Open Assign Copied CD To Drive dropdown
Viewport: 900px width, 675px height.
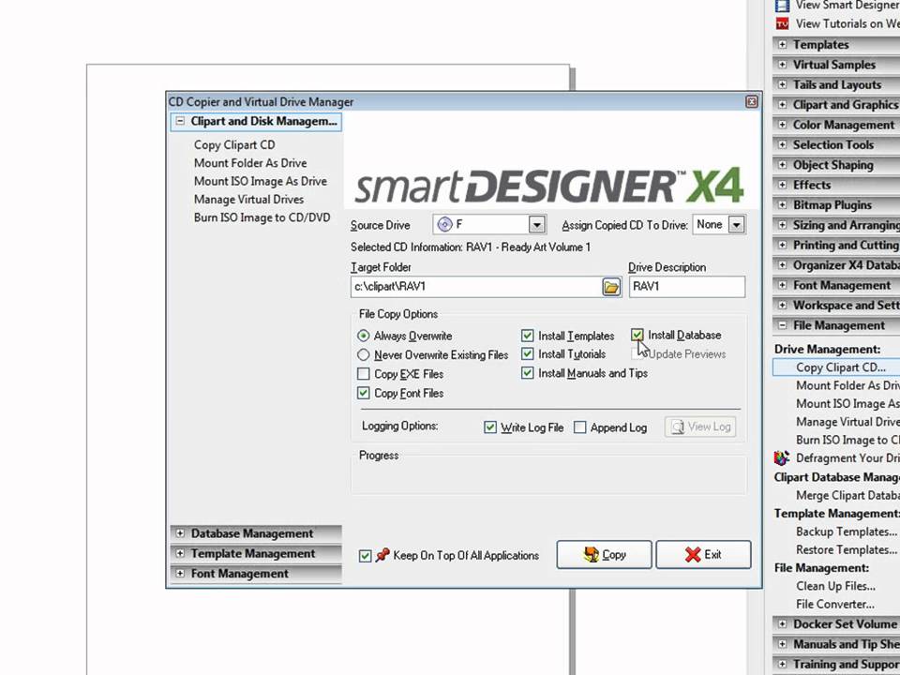tap(737, 224)
